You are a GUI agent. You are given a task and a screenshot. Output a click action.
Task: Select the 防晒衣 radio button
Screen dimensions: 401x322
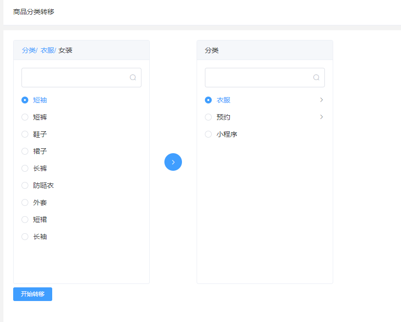coord(25,185)
